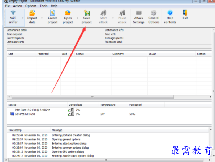Click the network table scroll-left arrow
This screenshot has height=162, width=215.
pos(9,97)
